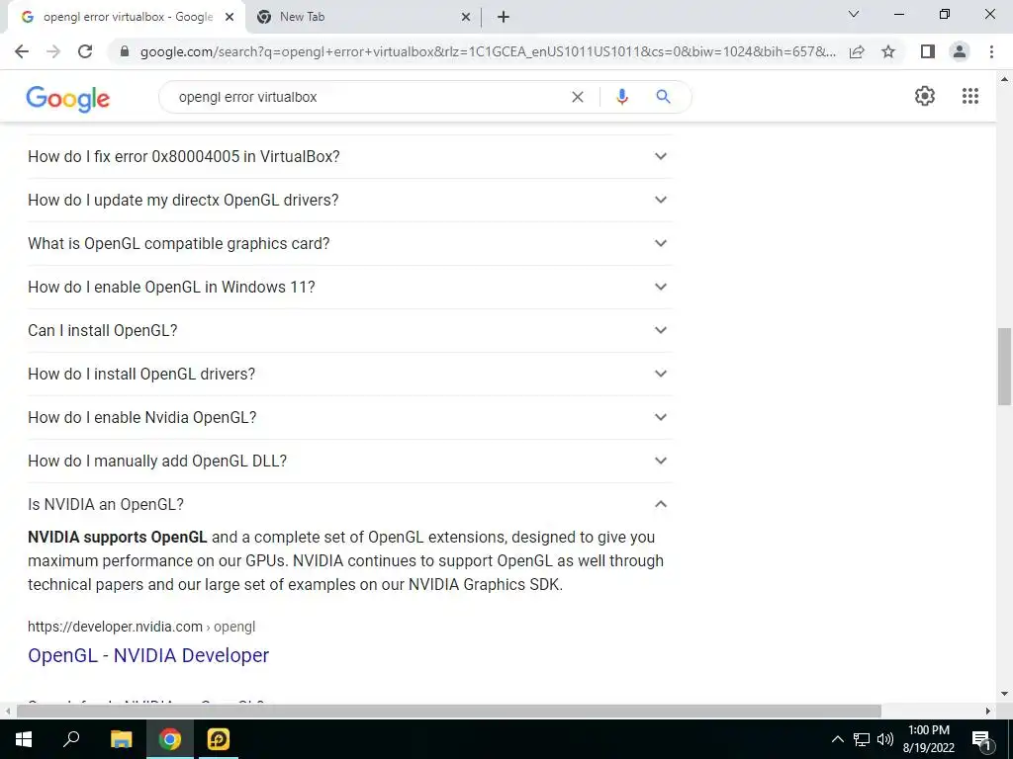Open Google quick settings gear
The width and height of the screenshot is (1013, 759).
pyautogui.click(x=925, y=96)
